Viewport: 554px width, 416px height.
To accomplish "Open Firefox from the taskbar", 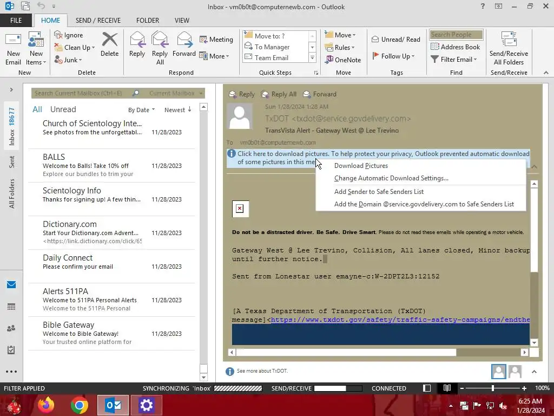I will pos(46,405).
